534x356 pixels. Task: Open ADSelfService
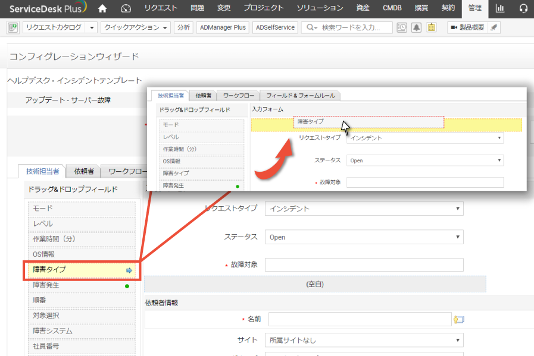(275, 27)
